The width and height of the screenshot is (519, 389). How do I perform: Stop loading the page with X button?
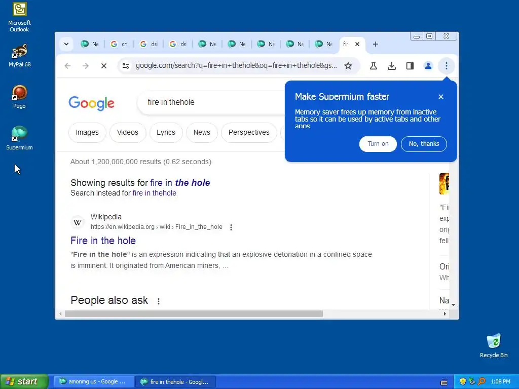pyautogui.click(x=103, y=66)
